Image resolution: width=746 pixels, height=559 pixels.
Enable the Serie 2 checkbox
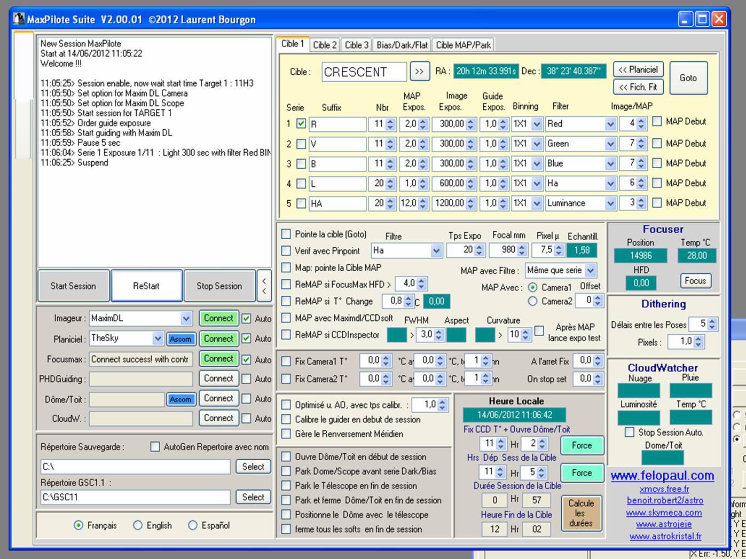coord(301,144)
